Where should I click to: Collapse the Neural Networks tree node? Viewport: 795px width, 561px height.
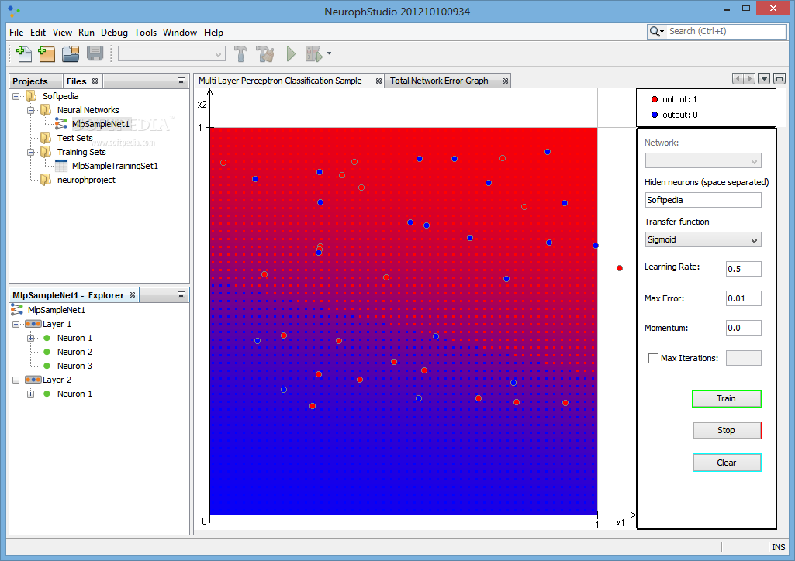click(31, 110)
